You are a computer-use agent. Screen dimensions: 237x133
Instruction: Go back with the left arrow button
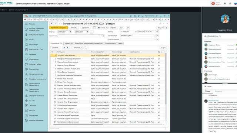(51, 24)
